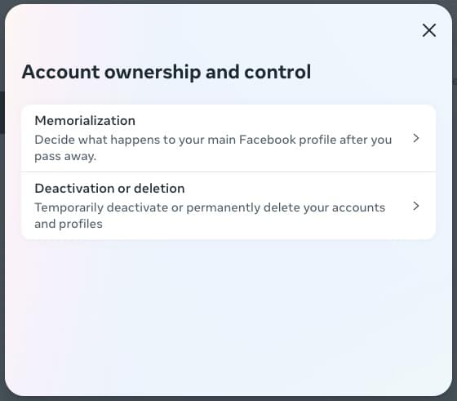
Task: Click the divider between Memorialization and Deactivation
Action: coord(228,172)
